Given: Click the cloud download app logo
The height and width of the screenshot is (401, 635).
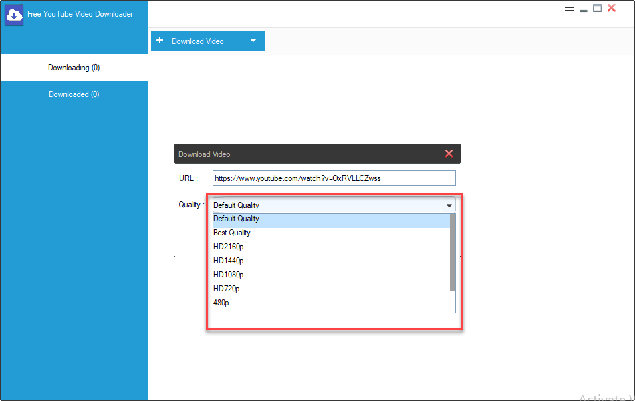Looking at the screenshot, I should click(x=15, y=15).
